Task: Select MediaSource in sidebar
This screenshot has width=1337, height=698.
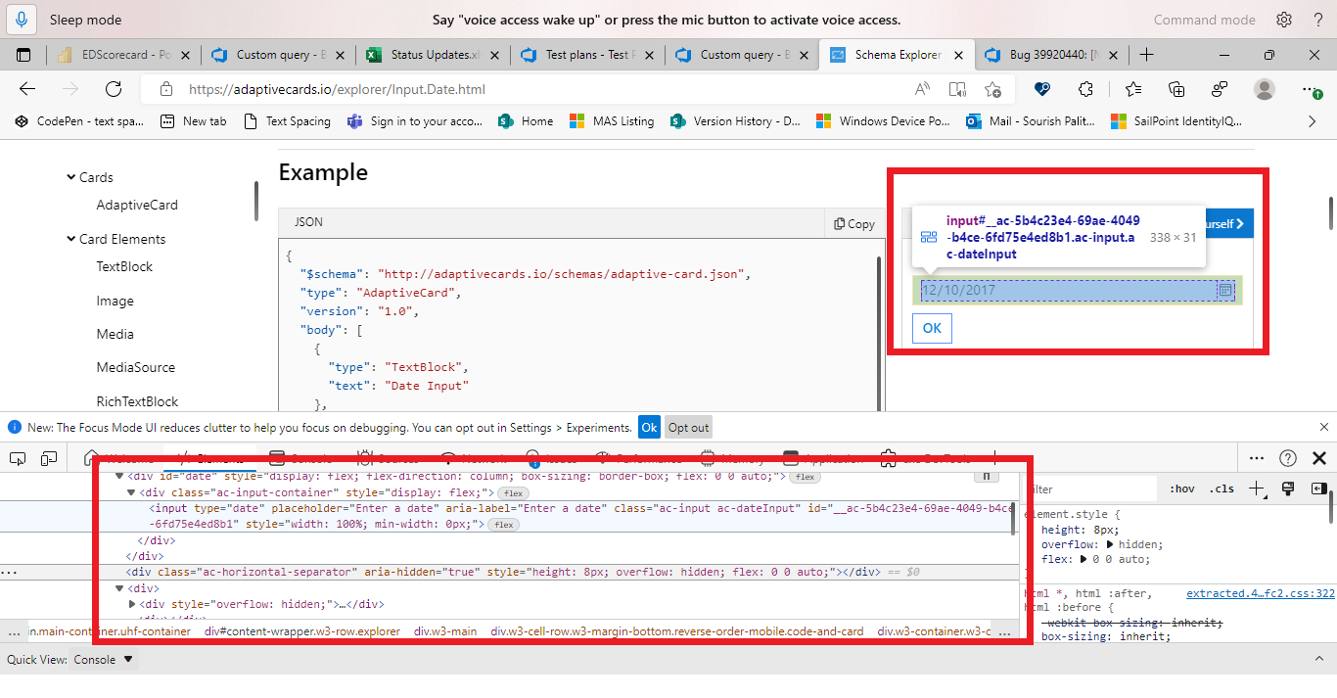Action: (x=136, y=367)
